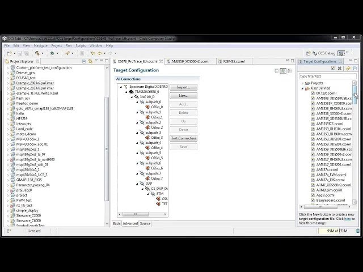Minimize the Project Explorer view
The width and height of the screenshot is (363, 272).
coord(102,61)
